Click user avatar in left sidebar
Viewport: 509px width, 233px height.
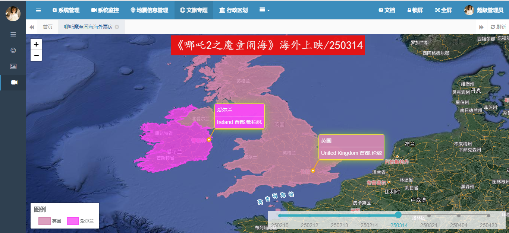(13, 14)
